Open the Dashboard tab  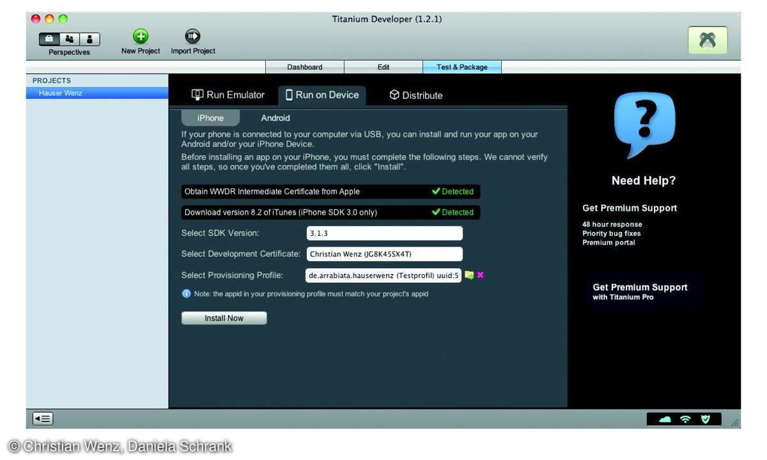click(x=305, y=67)
